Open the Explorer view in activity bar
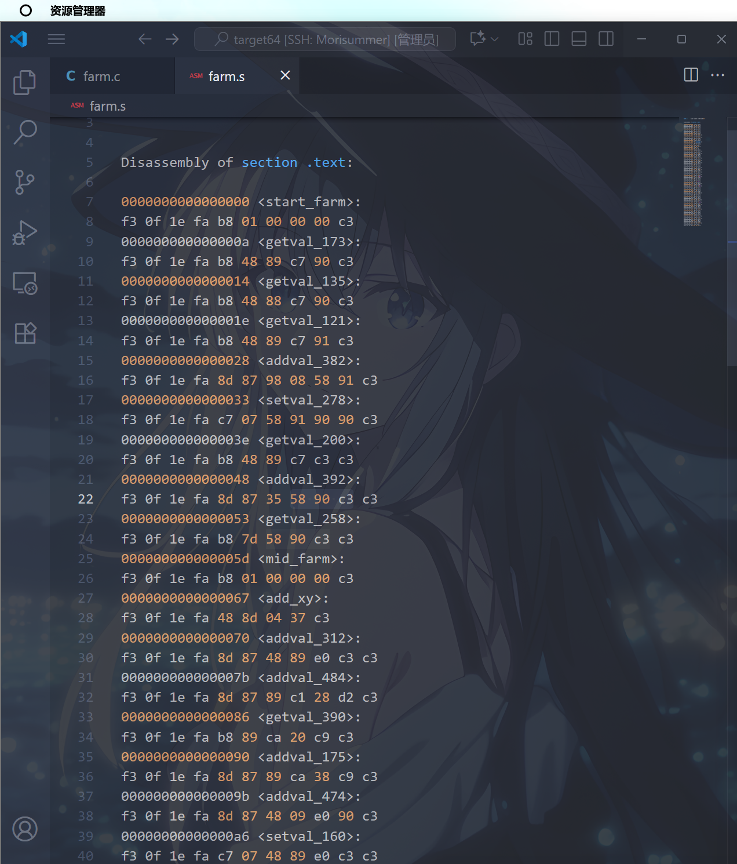 pyautogui.click(x=24, y=82)
